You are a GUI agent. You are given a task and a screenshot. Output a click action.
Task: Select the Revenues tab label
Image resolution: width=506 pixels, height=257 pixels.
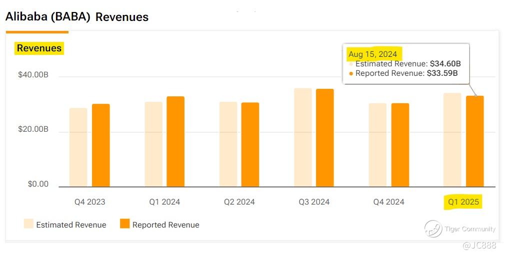click(39, 48)
